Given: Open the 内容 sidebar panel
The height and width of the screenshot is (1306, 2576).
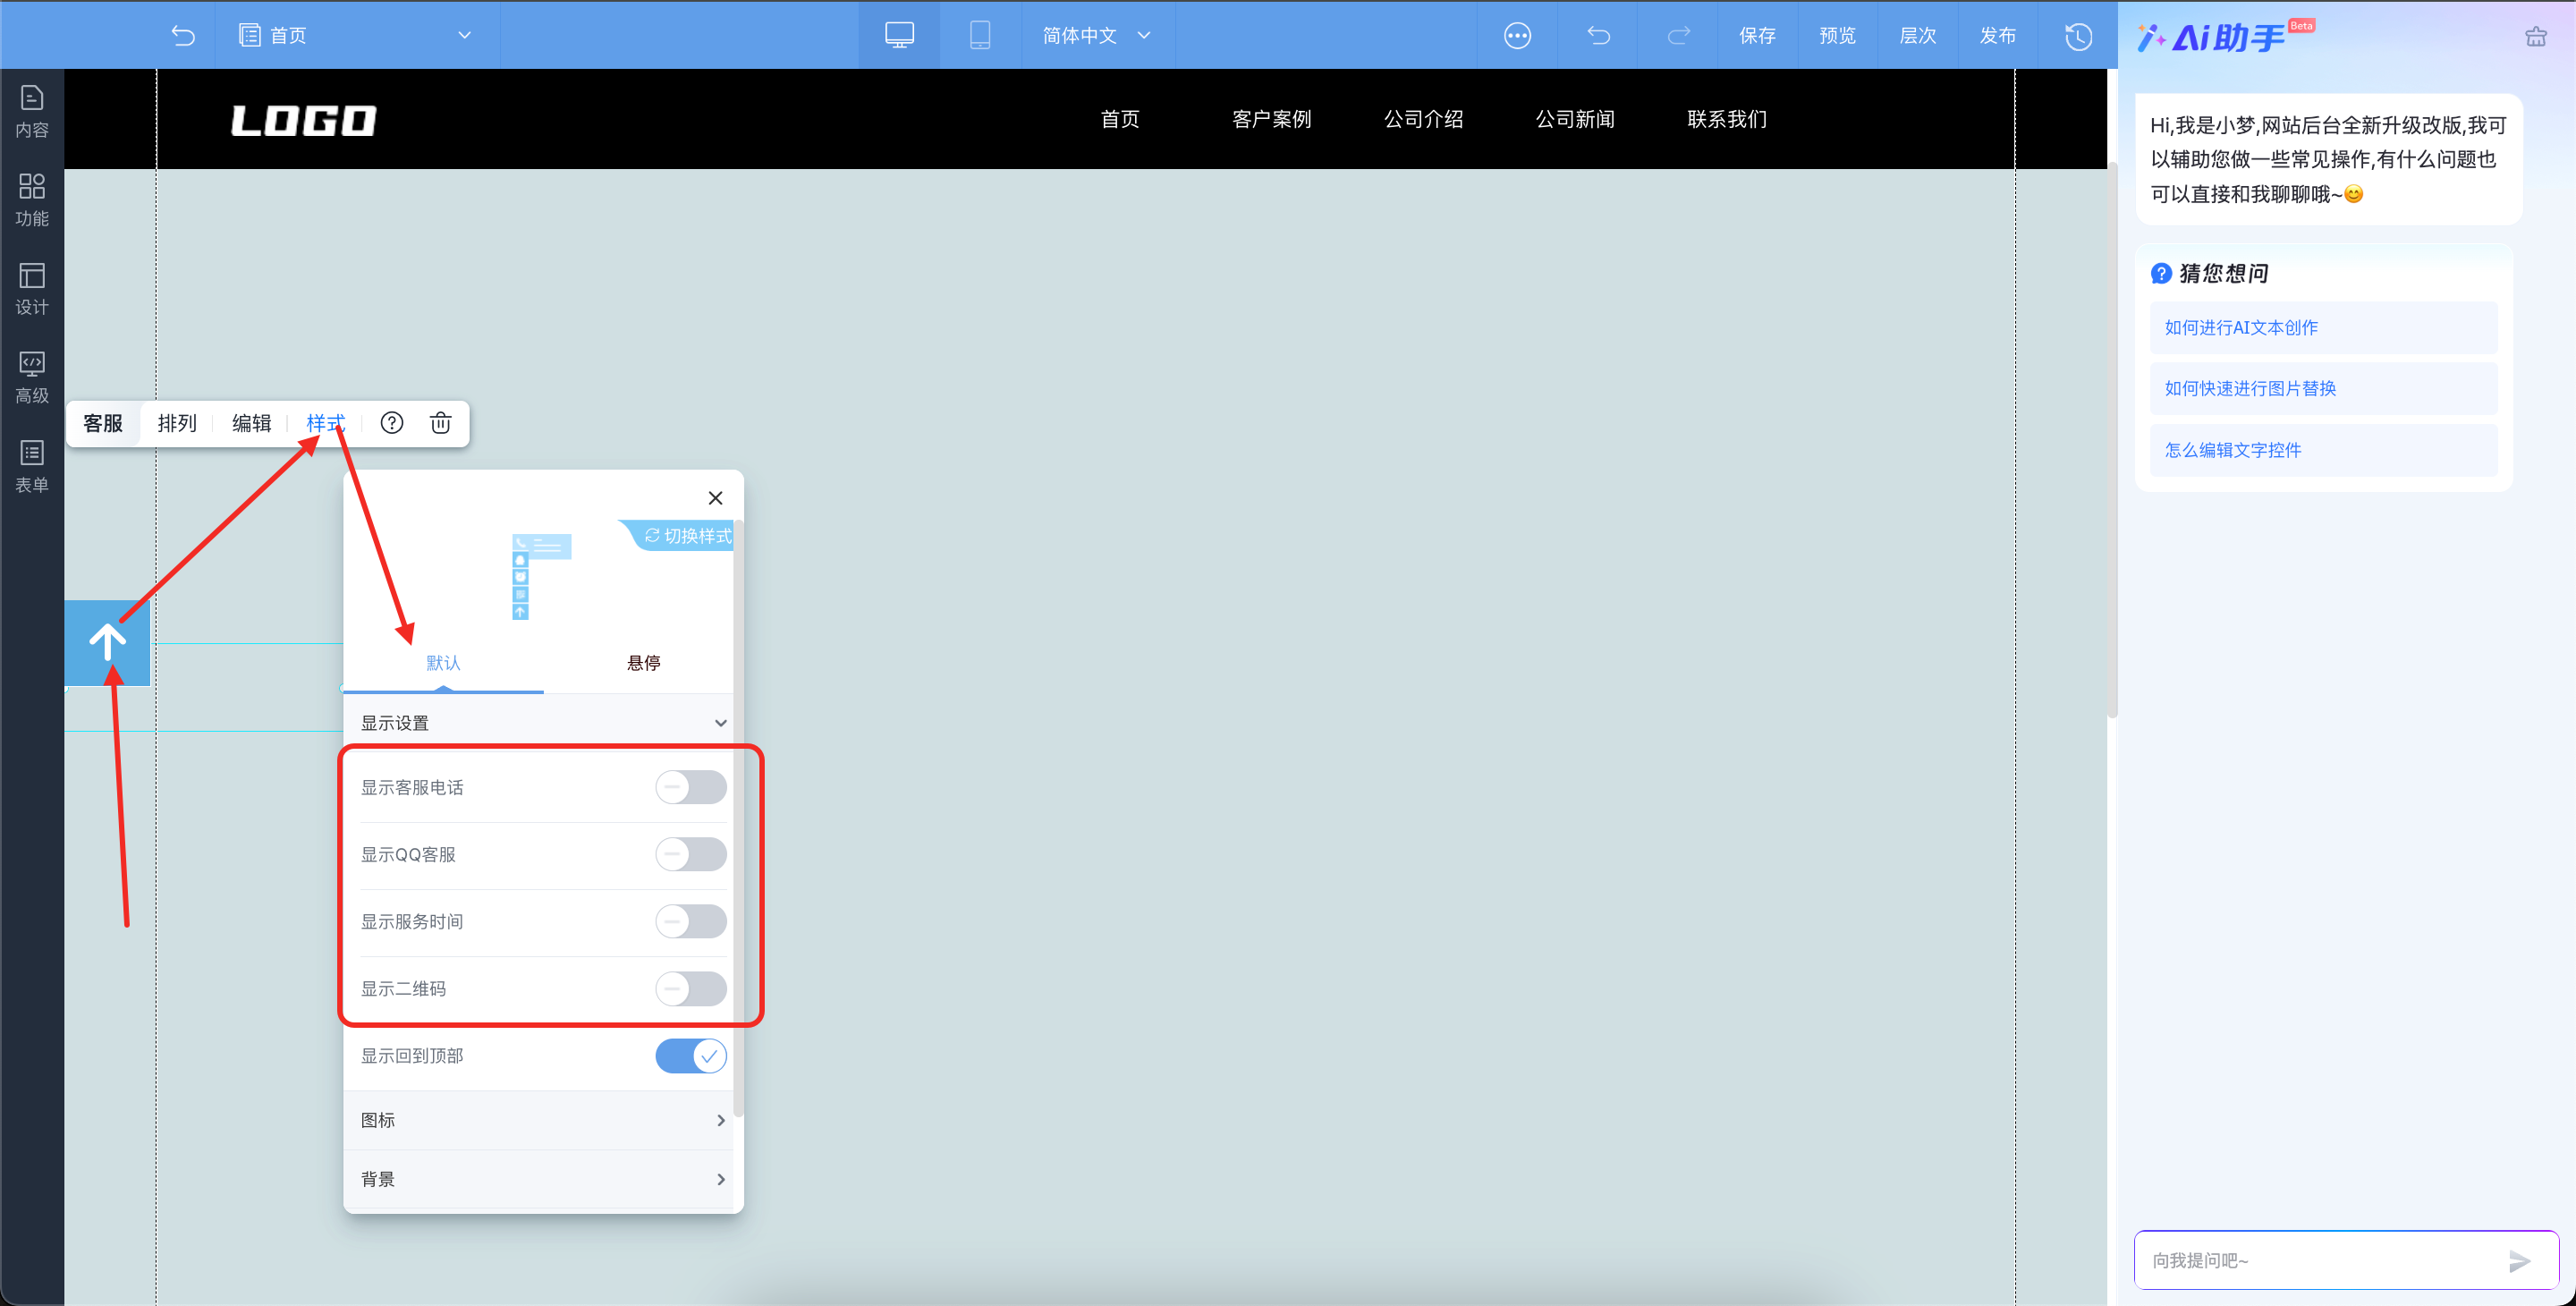Looking at the screenshot, I should click(x=32, y=112).
